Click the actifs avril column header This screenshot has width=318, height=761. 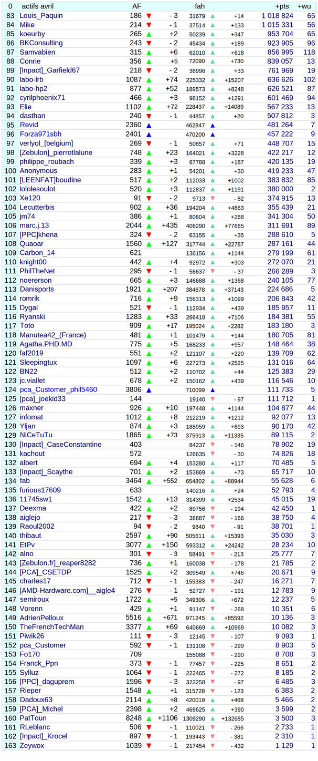(39, 6)
